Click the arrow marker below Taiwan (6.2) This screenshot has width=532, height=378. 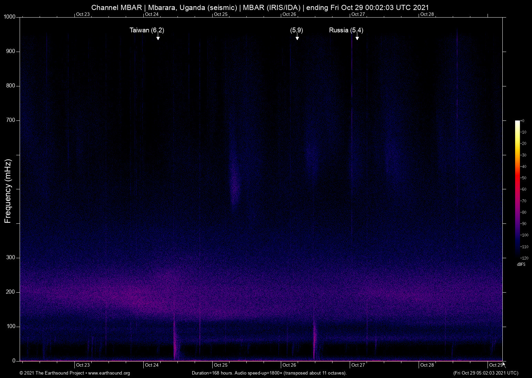click(x=158, y=37)
